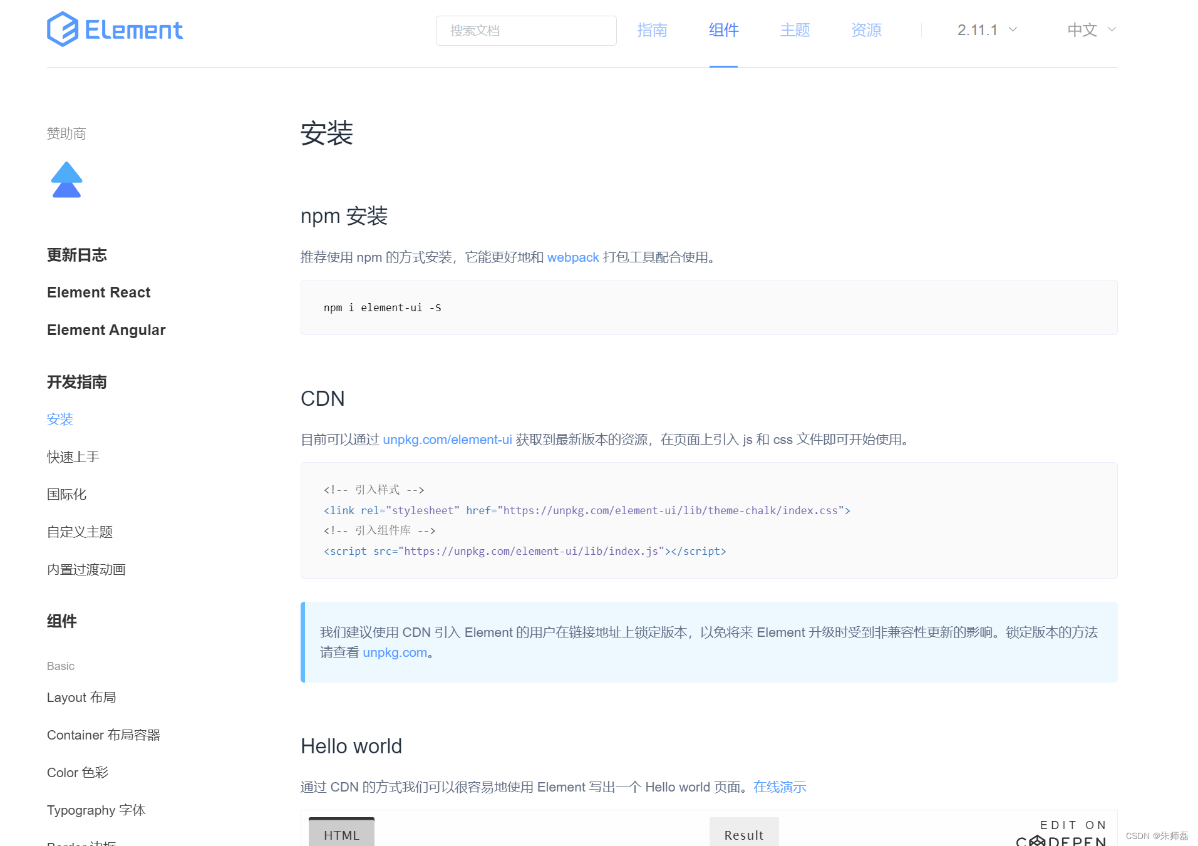Select Element React in the sidebar
This screenshot has height=846, width=1198.
[98, 292]
